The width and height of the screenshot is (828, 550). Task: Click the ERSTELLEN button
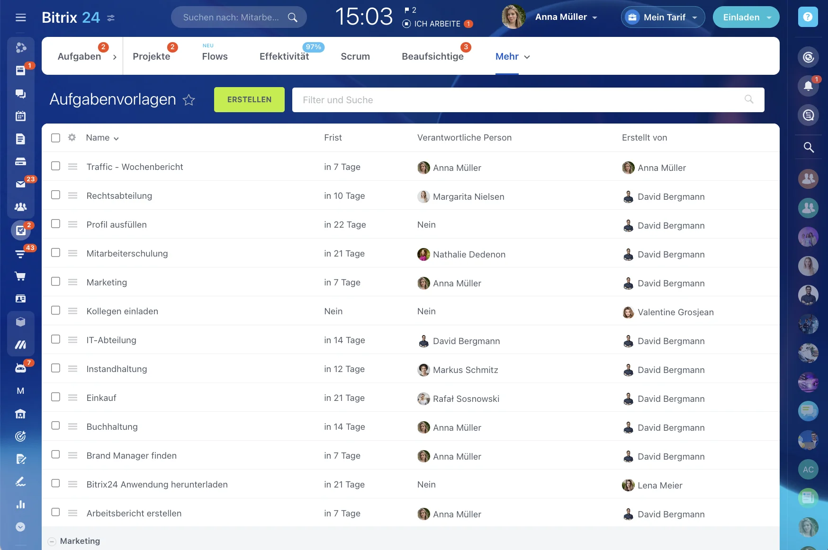coord(249,100)
